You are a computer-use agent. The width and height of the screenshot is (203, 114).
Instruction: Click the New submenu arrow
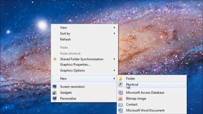pyautogui.click(x=114, y=79)
